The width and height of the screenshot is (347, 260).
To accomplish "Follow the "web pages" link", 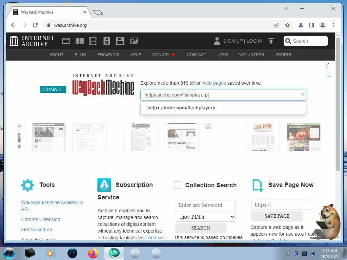I will [x=214, y=83].
